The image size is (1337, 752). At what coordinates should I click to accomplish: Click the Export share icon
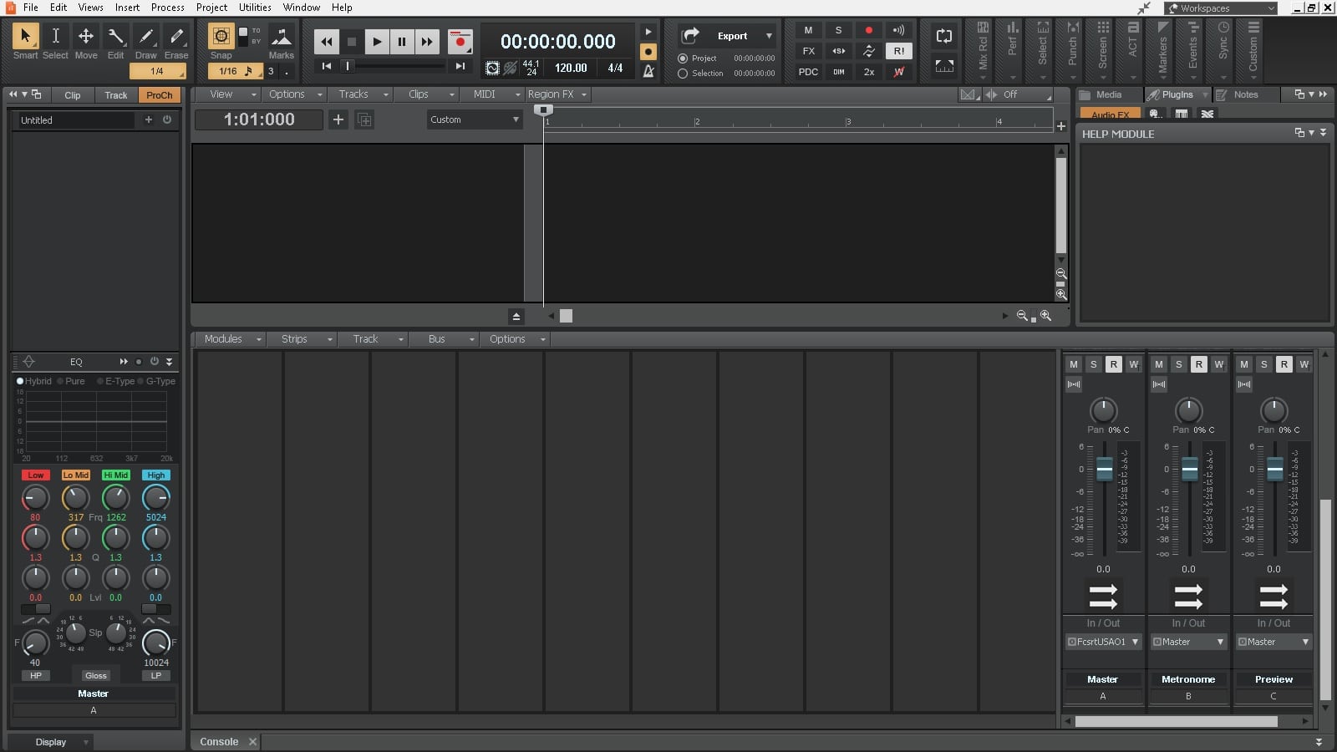[690, 36]
